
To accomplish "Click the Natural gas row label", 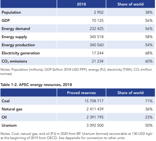I will [x=12, y=109].
